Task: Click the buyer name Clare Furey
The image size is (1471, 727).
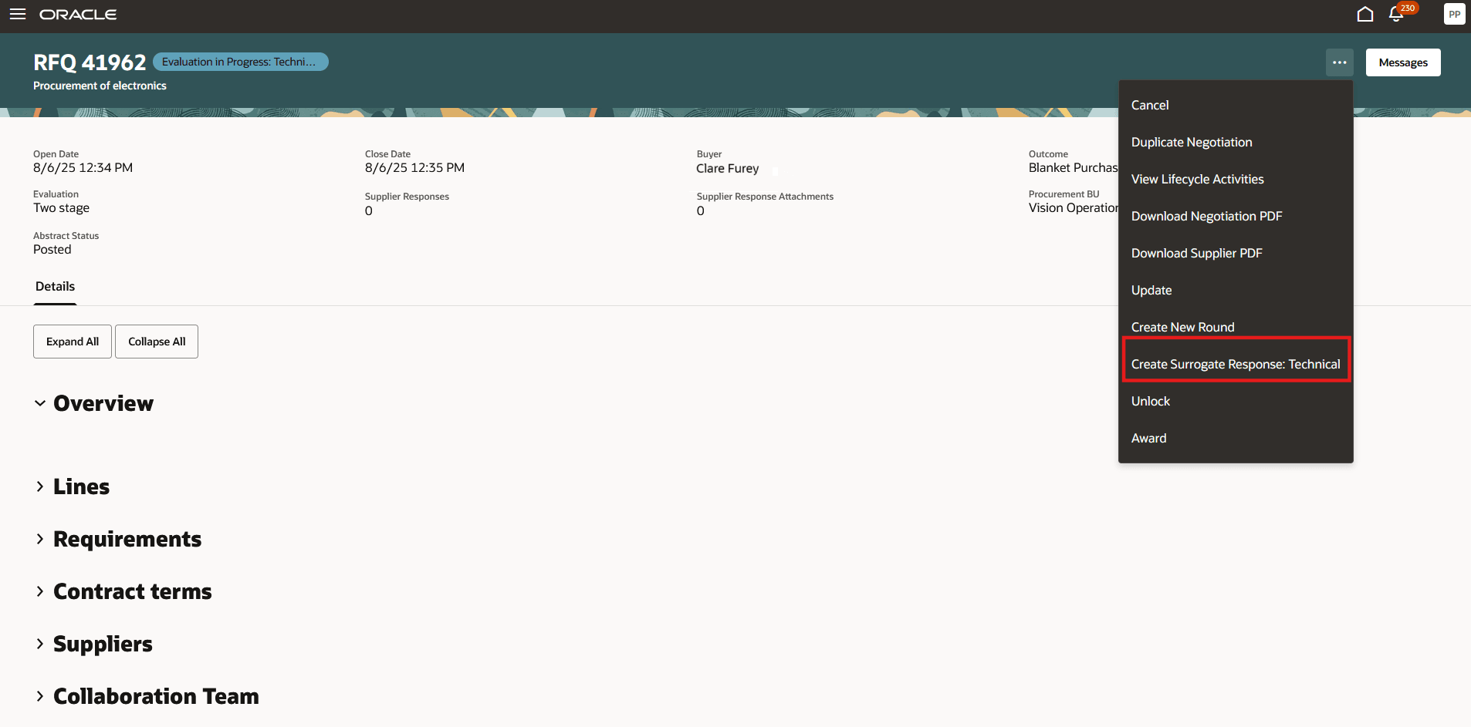Action: [x=727, y=168]
